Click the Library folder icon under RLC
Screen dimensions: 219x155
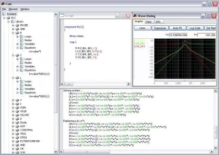tap(13, 22)
